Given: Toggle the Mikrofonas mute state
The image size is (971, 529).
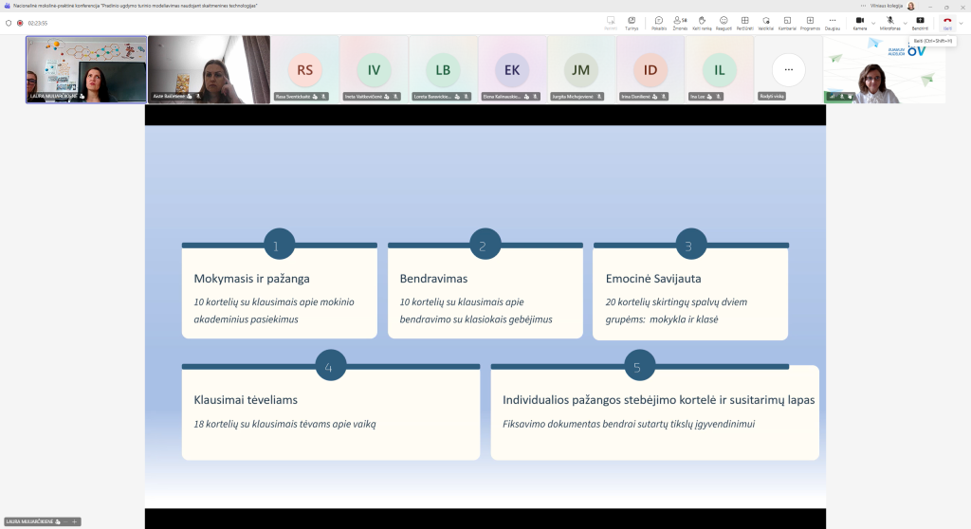Looking at the screenshot, I should pyautogui.click(x=889, y=22).
